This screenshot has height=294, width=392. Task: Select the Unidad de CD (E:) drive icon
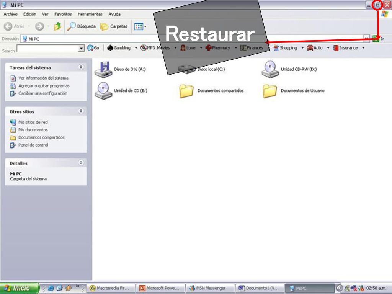pyautogui.click(x=103, y=90)
